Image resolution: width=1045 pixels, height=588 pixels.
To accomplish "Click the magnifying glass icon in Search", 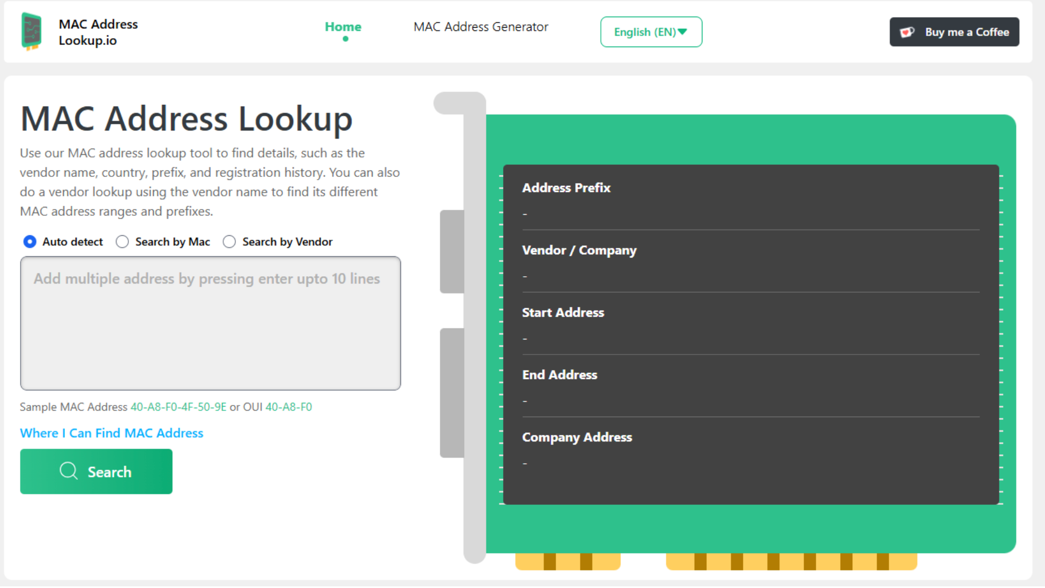I will tap(68, 471).
